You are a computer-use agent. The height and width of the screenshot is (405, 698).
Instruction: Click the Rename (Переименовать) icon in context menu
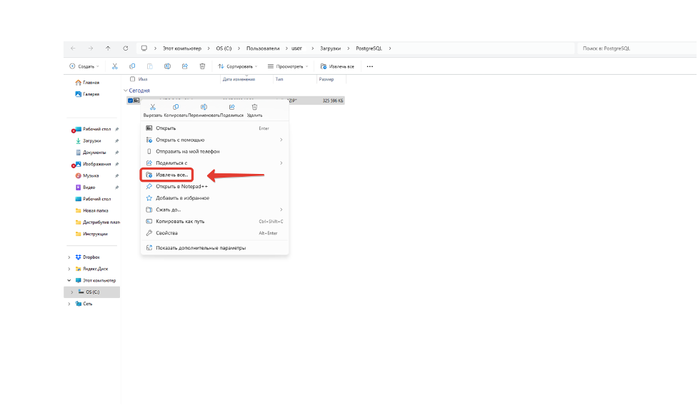coord(204,107)
